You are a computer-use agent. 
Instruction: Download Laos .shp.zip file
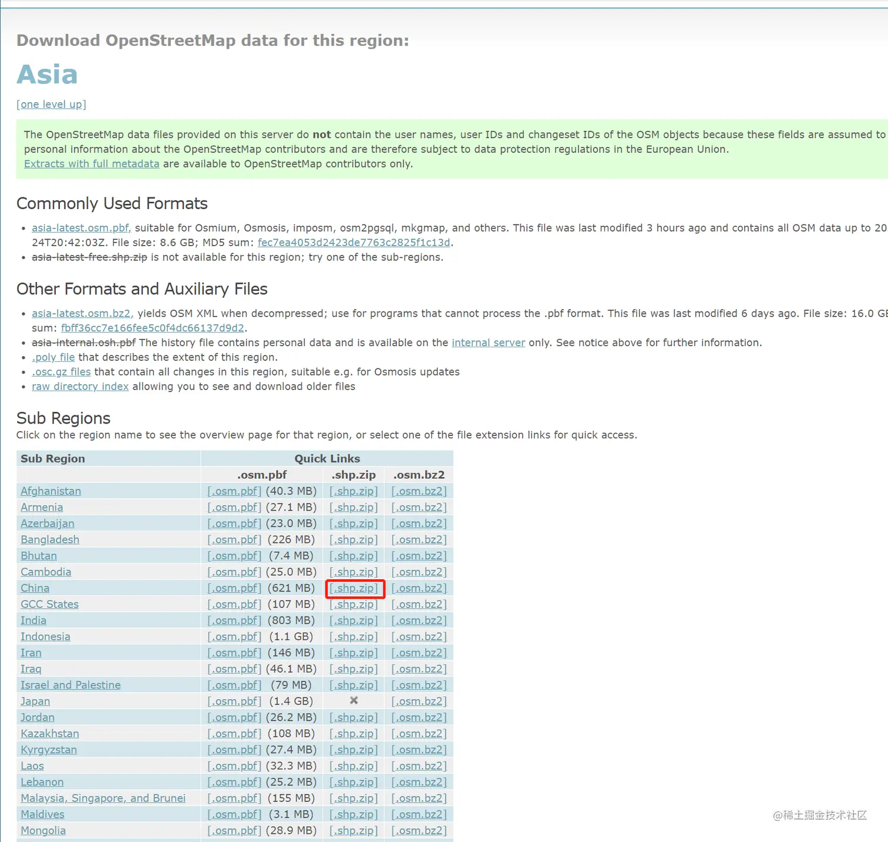pos(354,766)
